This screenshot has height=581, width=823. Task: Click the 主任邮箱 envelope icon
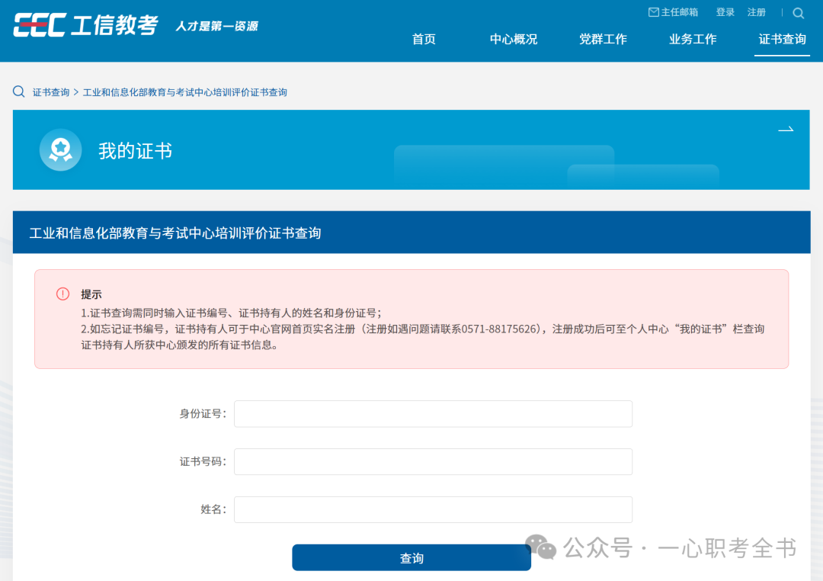click(654, 12)
